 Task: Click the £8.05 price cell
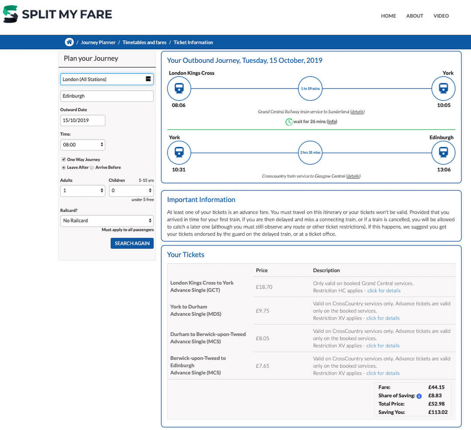click(263, 338)
